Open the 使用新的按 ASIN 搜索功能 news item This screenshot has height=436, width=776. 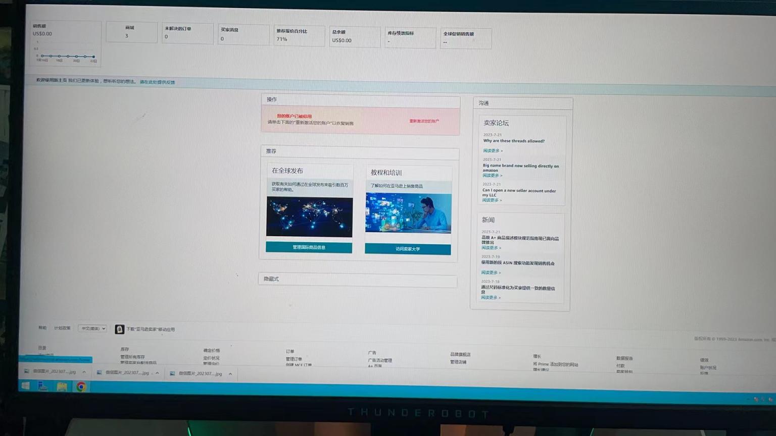(x=518, y=263)
